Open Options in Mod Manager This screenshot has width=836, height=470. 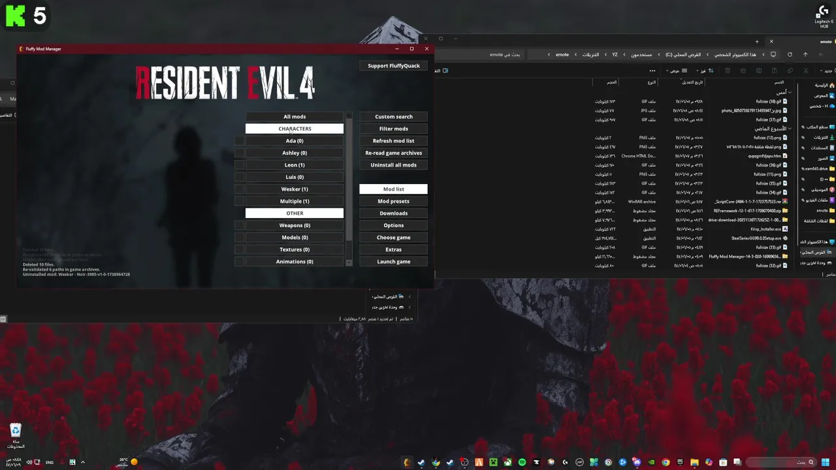393,225
